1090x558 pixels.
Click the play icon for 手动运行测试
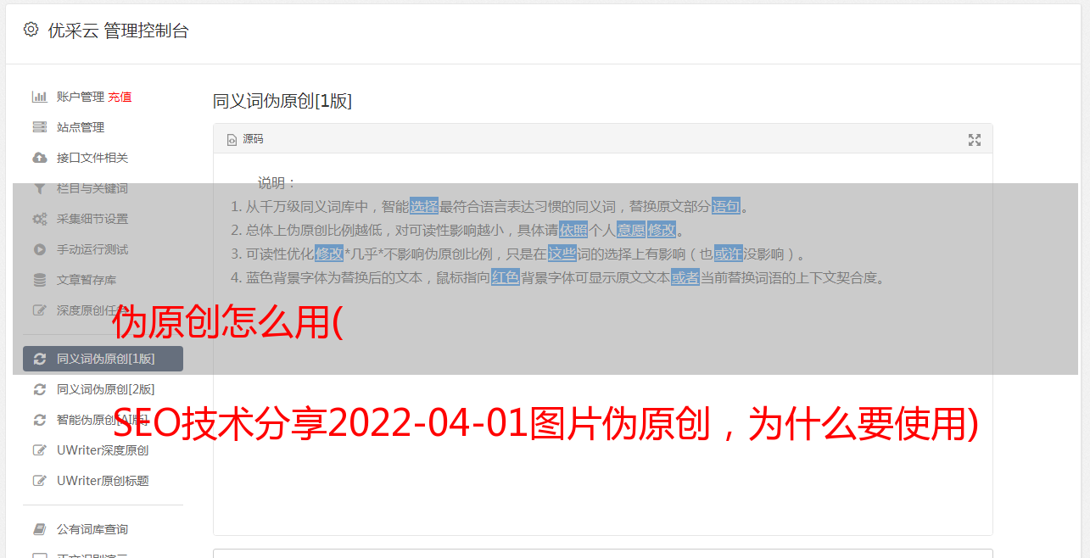39,249
